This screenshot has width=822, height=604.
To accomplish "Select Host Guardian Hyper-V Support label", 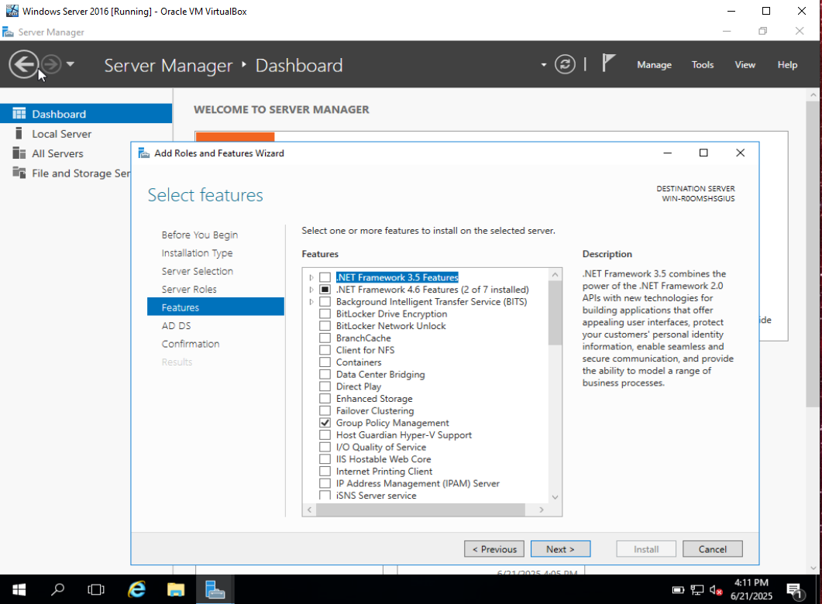I will coord(404,434).
